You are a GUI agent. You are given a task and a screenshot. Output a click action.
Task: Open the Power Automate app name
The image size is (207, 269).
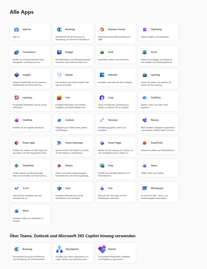(x=74, y=143)
